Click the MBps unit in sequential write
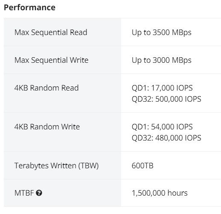 tap(182, 60)
